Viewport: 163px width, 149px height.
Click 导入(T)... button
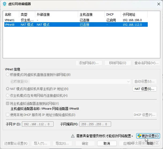pyautogui.click(x=41, y=143)
